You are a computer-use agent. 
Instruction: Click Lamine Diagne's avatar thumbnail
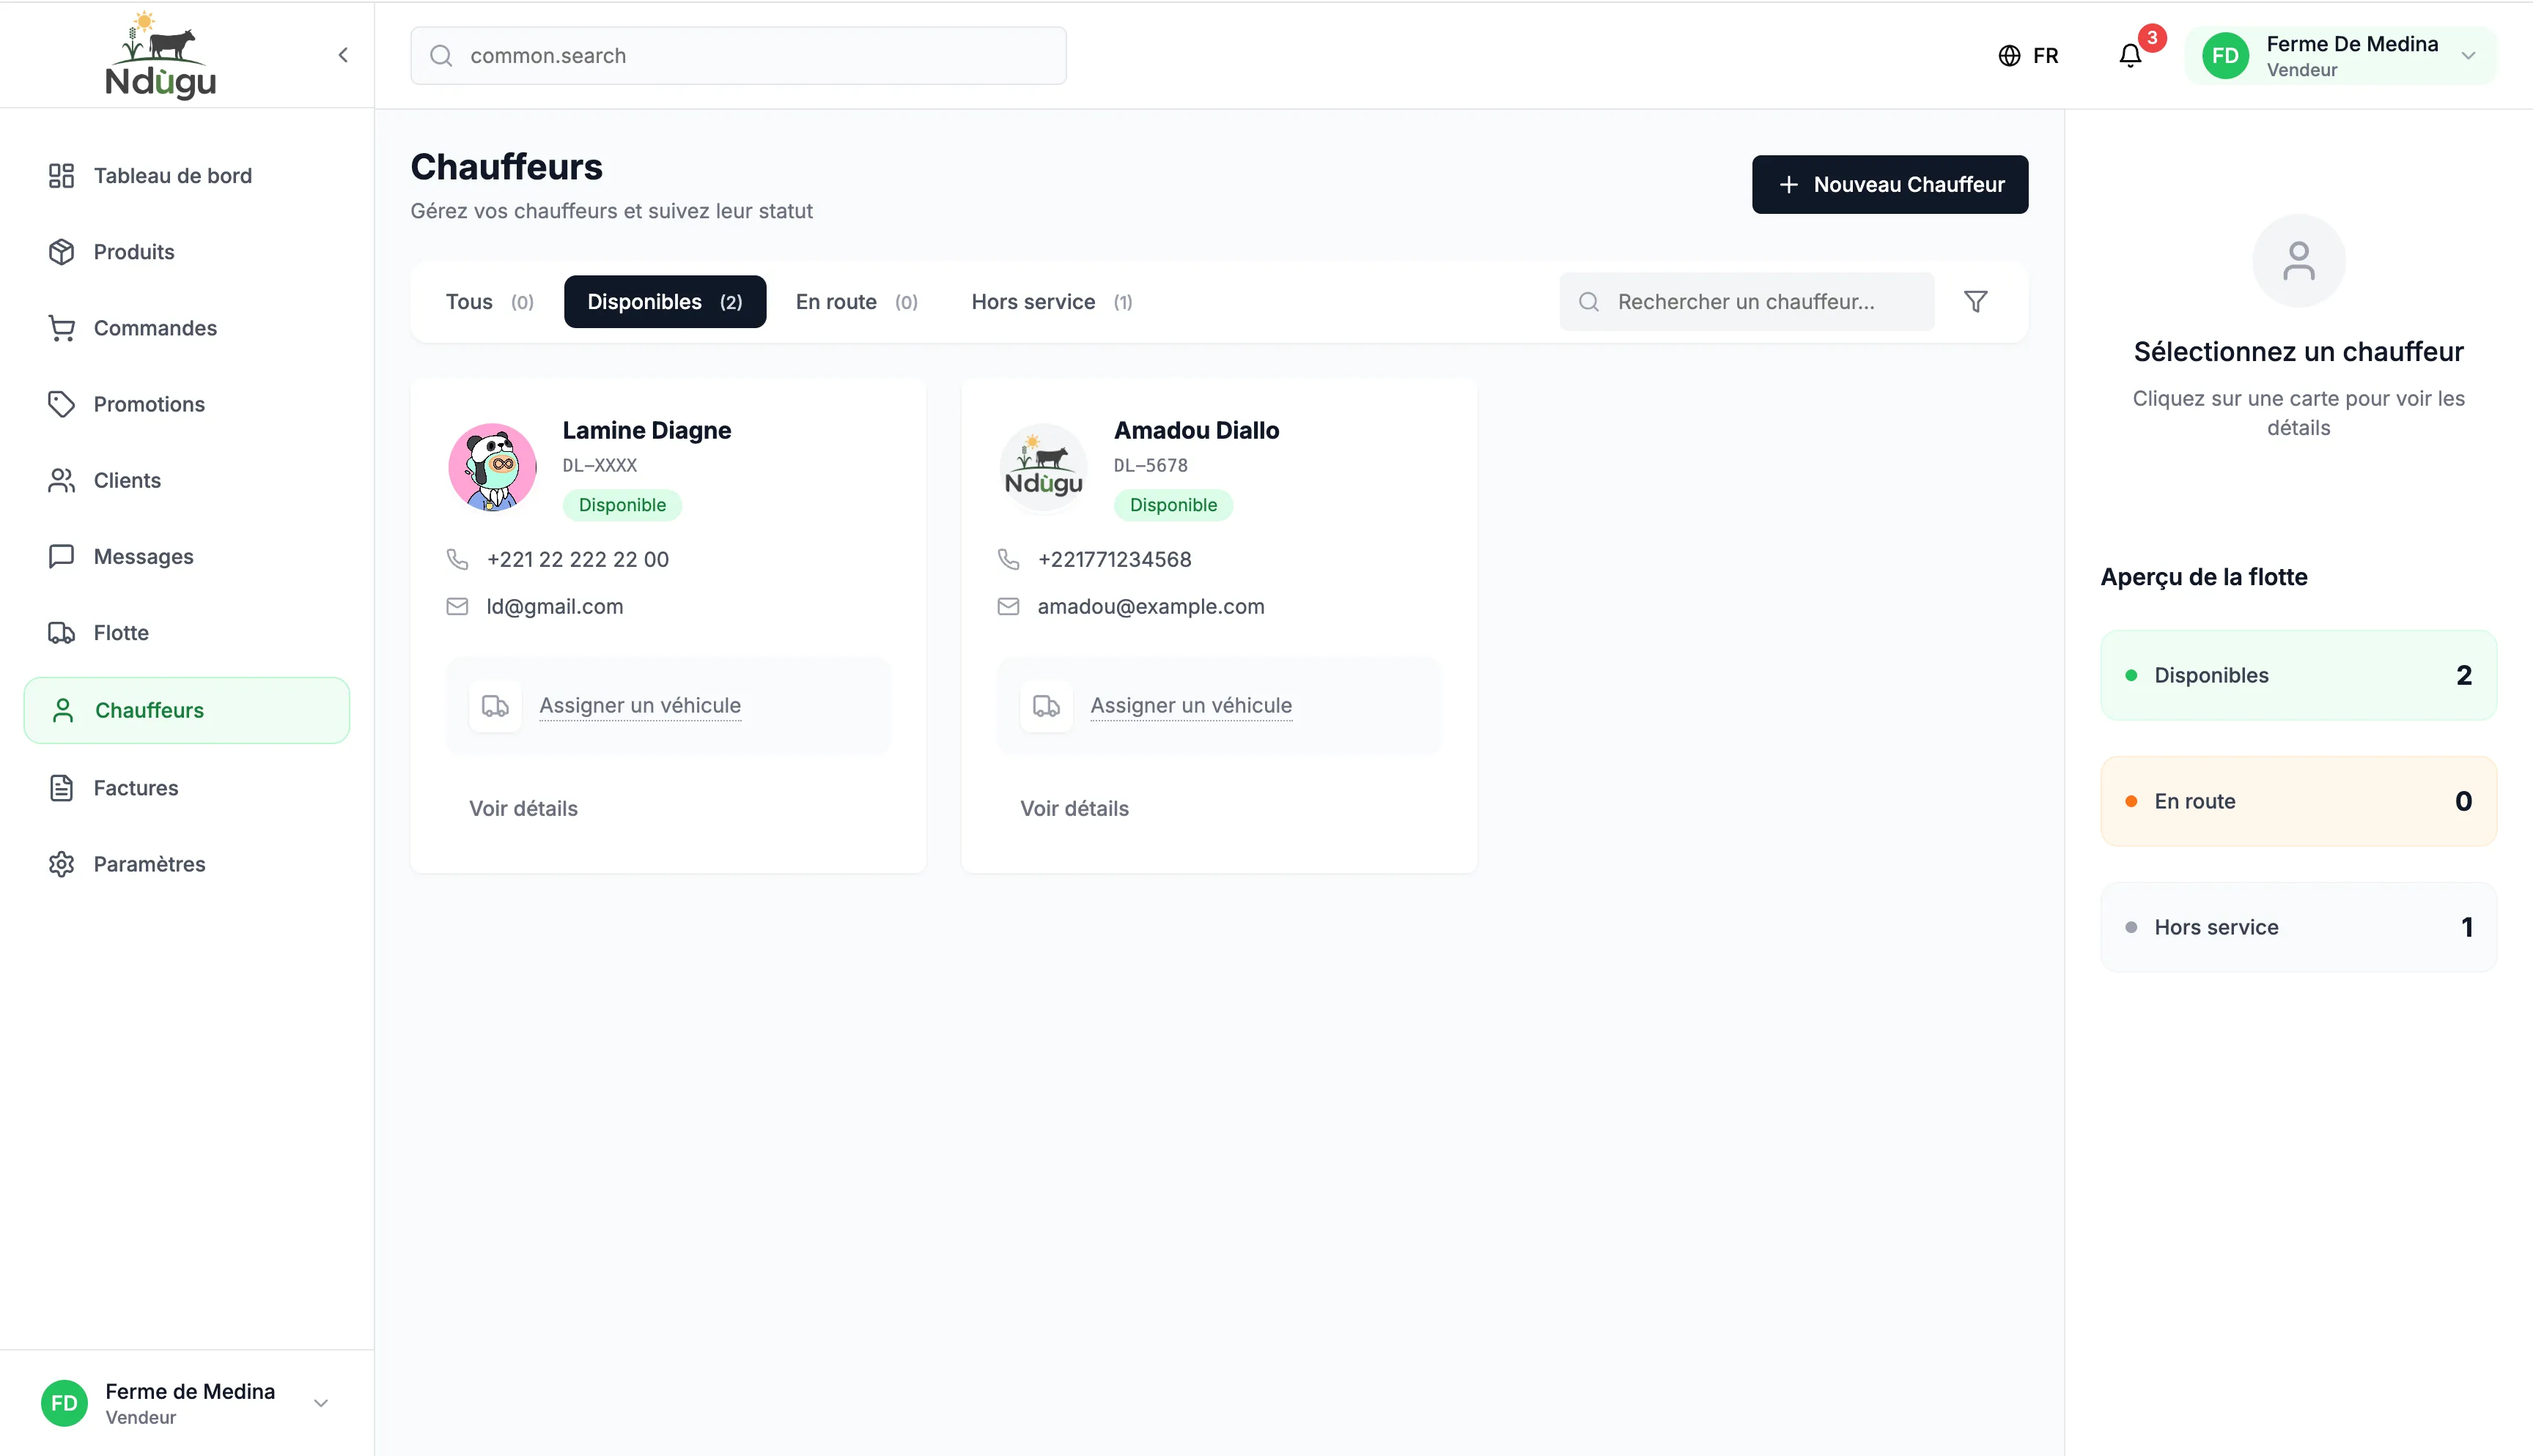pyautogui.click(x=493, y=467)
